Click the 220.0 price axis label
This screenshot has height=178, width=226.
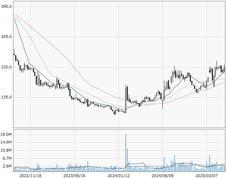pyautogui.click(x=6, y=67)
